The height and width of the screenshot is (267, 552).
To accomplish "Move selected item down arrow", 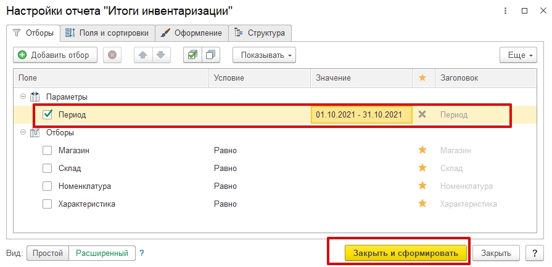I will pyautogui.click(x=161, y=55).
